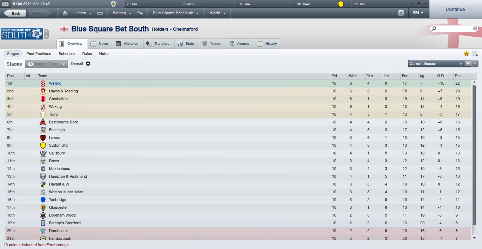Click the swap arrows icon beside Welling
The width and height of the screenshot is (482, 249).
click(x=140, y=13)
